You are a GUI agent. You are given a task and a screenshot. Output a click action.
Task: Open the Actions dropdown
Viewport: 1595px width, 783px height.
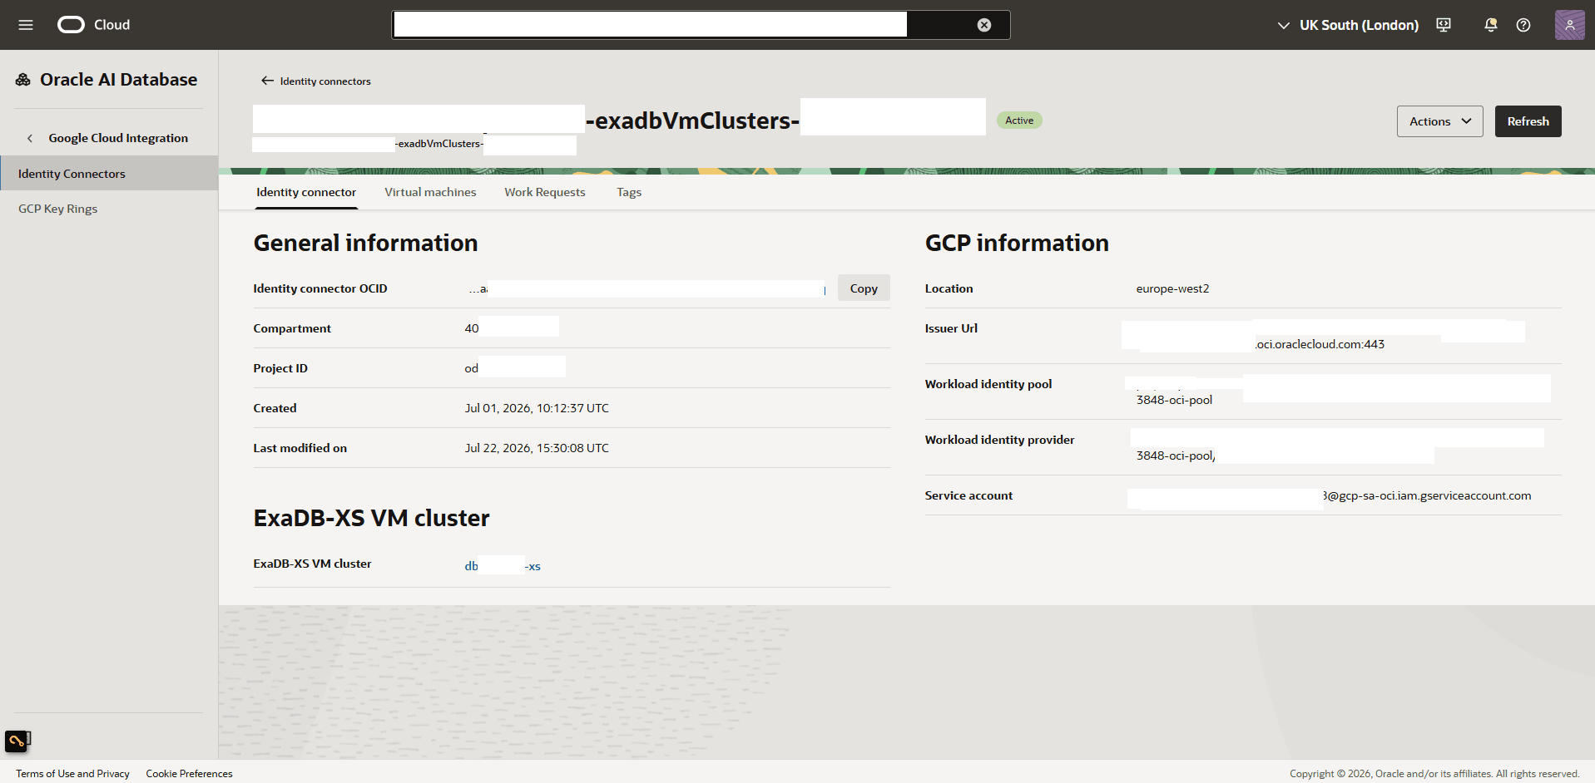[x=1439, y=121]
